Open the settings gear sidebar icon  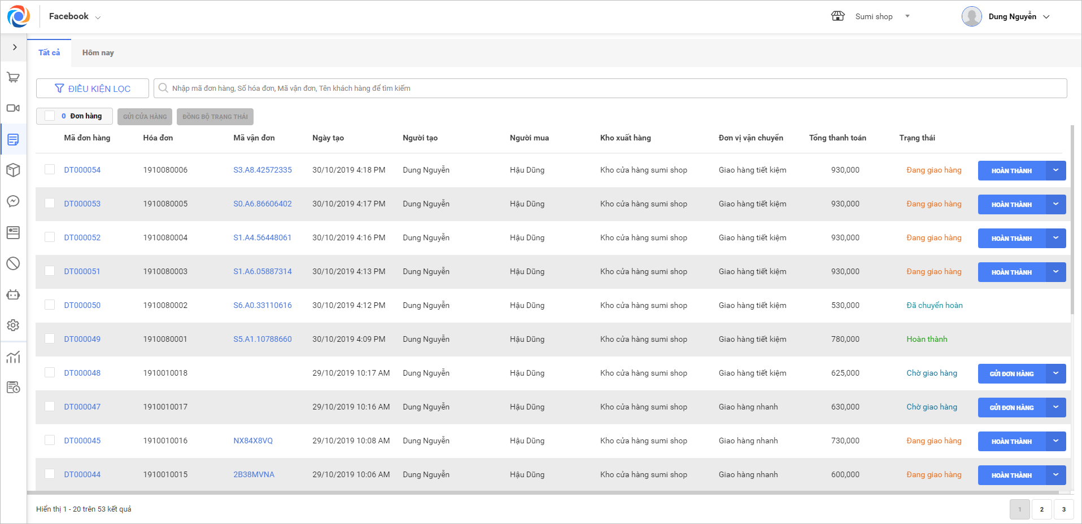(x=13, y=325)
